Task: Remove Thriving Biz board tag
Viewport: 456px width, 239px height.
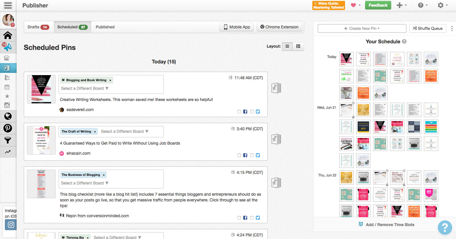Action: (x=88, y=238)
